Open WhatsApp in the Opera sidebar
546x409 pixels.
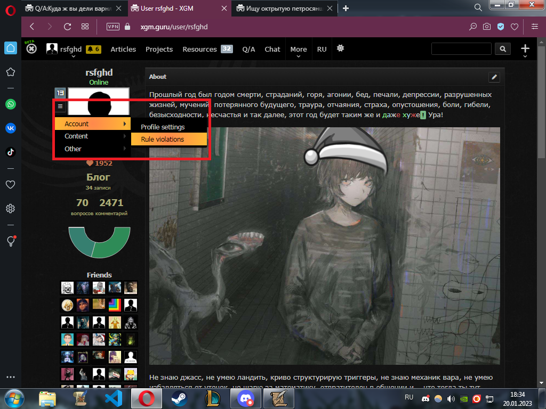pos(11,104)
